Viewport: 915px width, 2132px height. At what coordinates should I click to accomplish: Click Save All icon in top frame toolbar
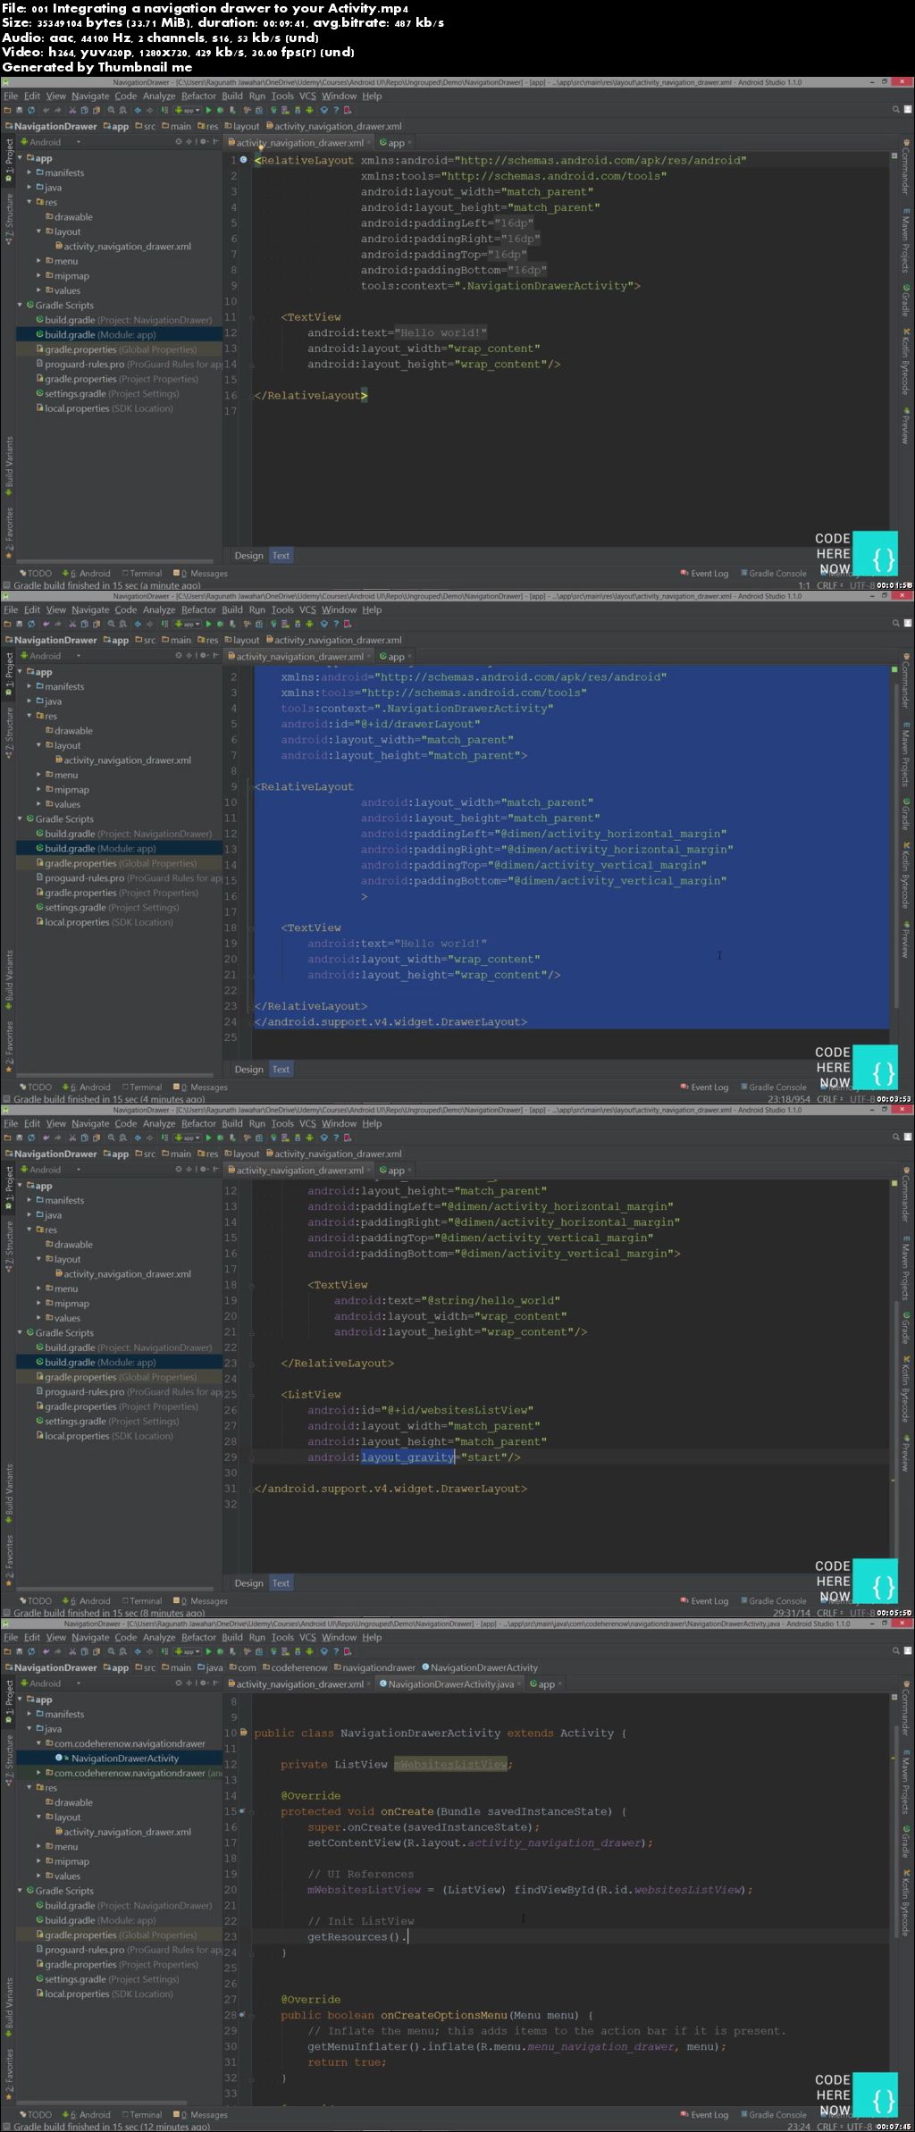click(19, 111)
